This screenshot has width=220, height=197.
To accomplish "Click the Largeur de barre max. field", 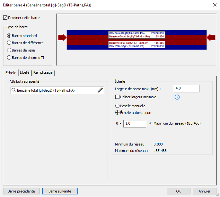I will tap(186, 89).
